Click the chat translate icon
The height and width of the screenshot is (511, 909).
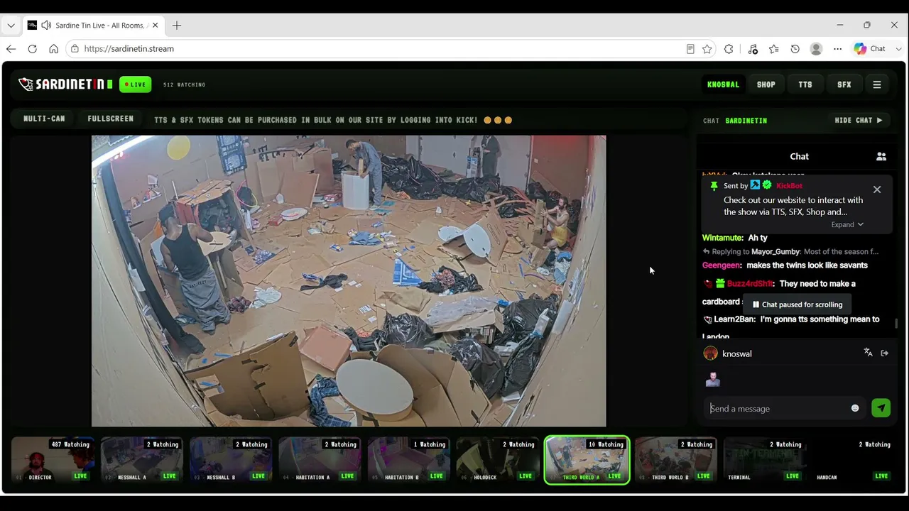[868, 353]
